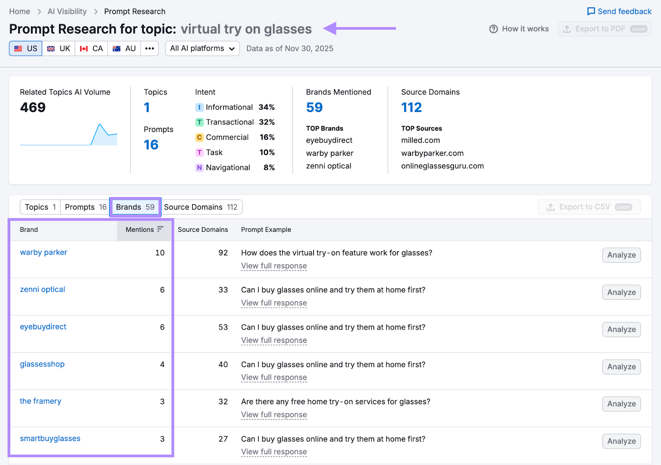This screenshot has width=661, height=465.
Task: Click the Canadian flag icon
Action: (x=84, y=48)
